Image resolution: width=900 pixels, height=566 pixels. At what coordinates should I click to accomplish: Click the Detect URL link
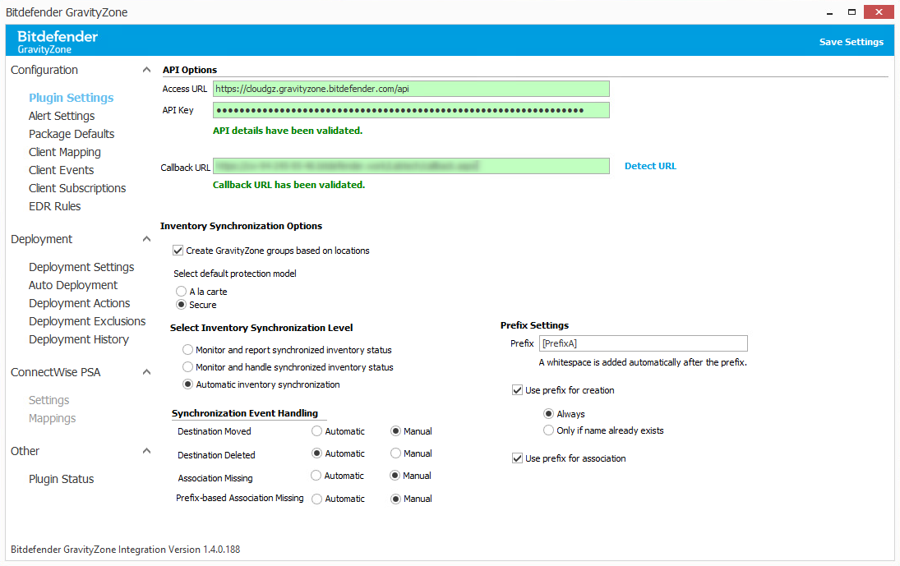coord(650,166)
